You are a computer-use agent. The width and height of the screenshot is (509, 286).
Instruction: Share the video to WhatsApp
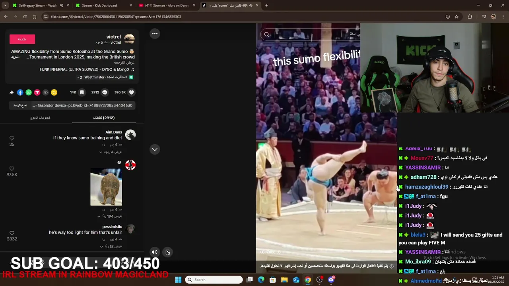pos(29,92)
